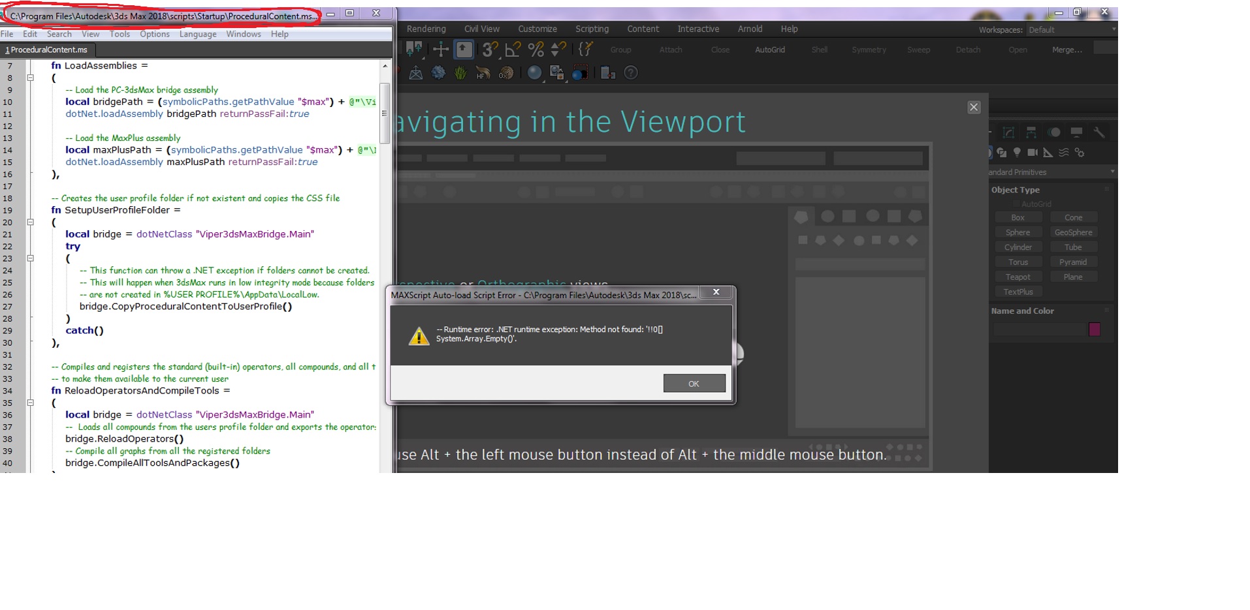Image resolution: width=1250 pixels, height=610 pixels.
Task: Click the question mark help icon in toolbar
Action: click(x=630, y=73)
